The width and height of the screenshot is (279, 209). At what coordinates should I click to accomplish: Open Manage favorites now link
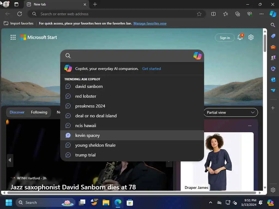click(150, 23)
